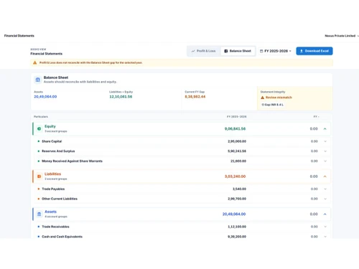Click the Review mismatch label

pos(279,98)
